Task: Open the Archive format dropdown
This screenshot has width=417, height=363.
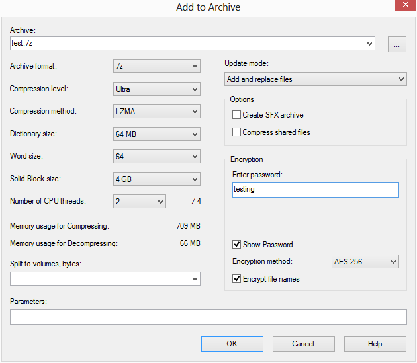Action: click(157, 66)
